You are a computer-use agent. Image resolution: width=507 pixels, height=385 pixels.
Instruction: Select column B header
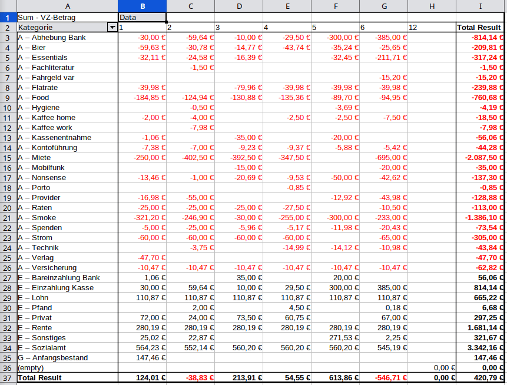(142, 6)
